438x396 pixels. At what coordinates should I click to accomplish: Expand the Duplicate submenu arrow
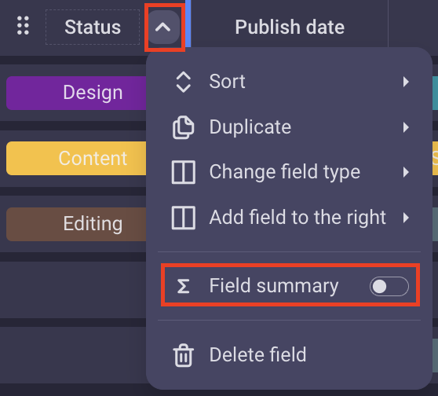pyautogui.click(x=406, y=127)
